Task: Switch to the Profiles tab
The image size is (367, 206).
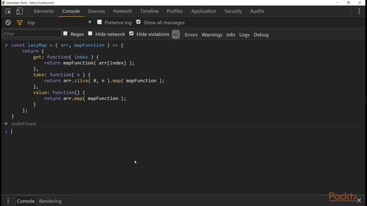Action: pyautogui.click(x=174, y=11)
